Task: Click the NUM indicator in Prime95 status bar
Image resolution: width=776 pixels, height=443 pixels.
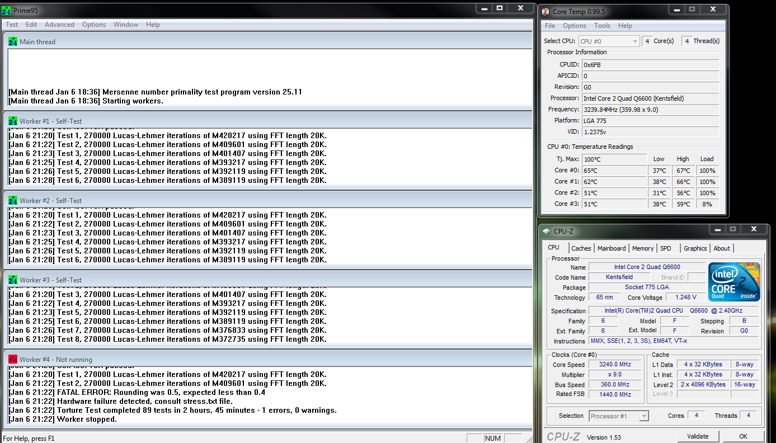Action: tap(493, 439)
